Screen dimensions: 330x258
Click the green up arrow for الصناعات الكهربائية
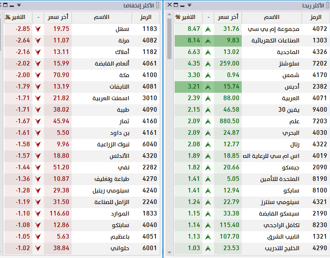[208, 41]
